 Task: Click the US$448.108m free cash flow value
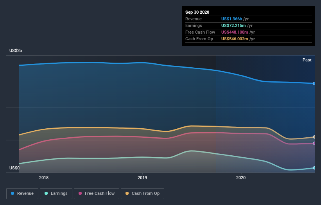tap(235, 32)
